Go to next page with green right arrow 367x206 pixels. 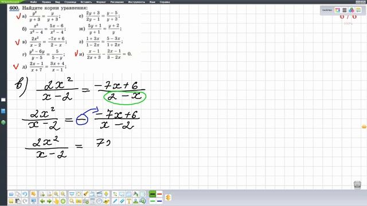[49, 201]
